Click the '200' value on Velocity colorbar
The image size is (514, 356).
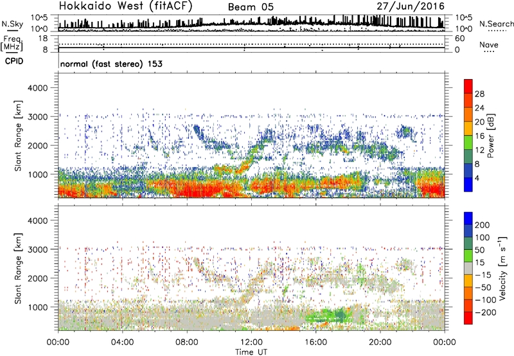tap(483, 225)
